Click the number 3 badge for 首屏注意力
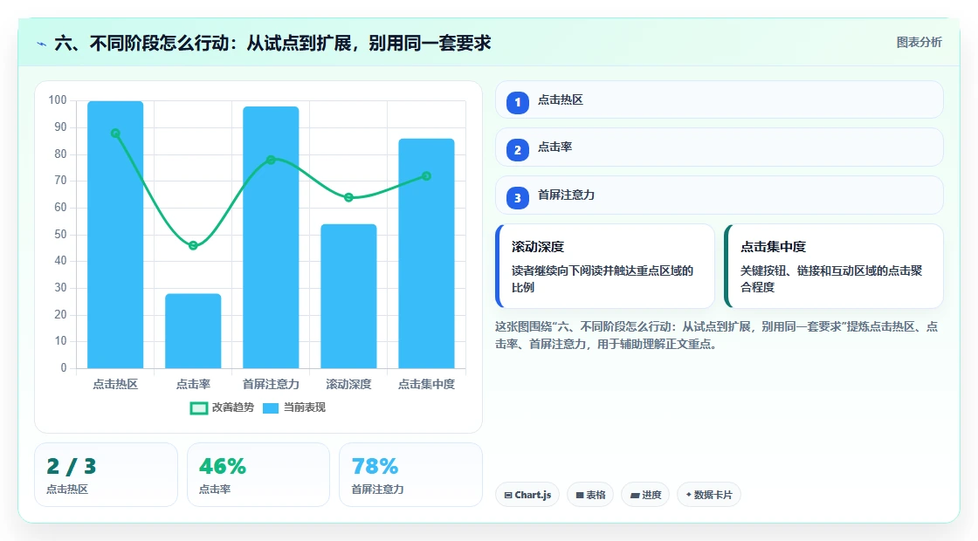This screenshot has width=978, height=541. click(517, 198)
